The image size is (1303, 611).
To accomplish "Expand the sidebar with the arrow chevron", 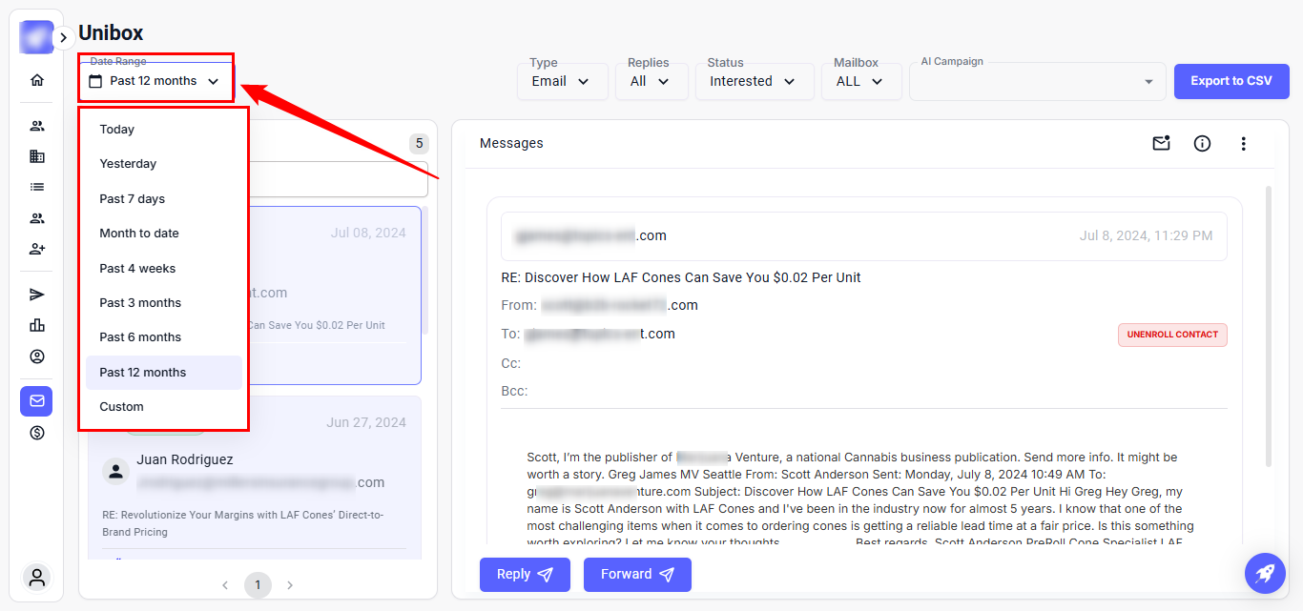I will pyautogui.click(x=63, y=37).
